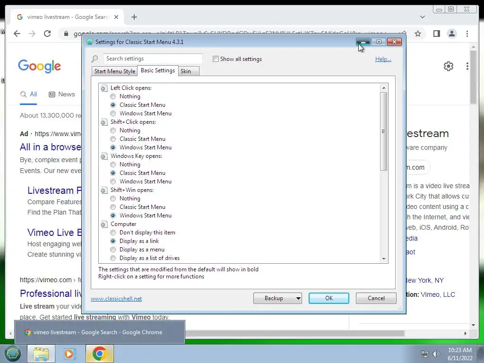Open the New York, NY link in Chrome
The height and width of the screenshot is (363, 484).
click(425, 280)
